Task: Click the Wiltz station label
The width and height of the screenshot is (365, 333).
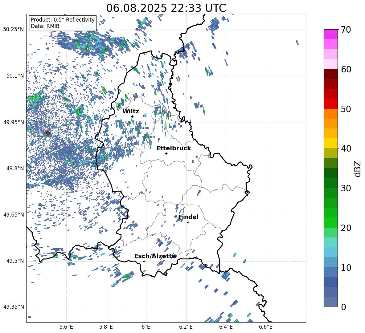Action: click(131, 112)
